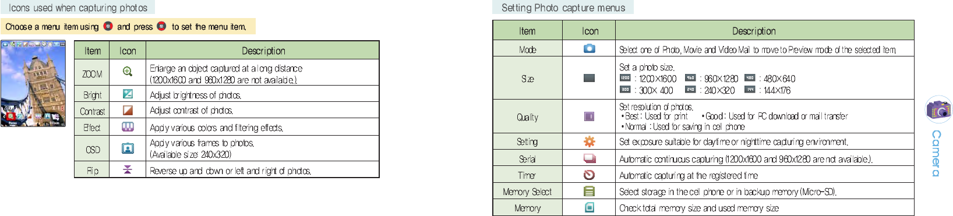This screenshot has width=953, height=216.
Task: Click the Serial capture icon
Action: pos(590,158)
